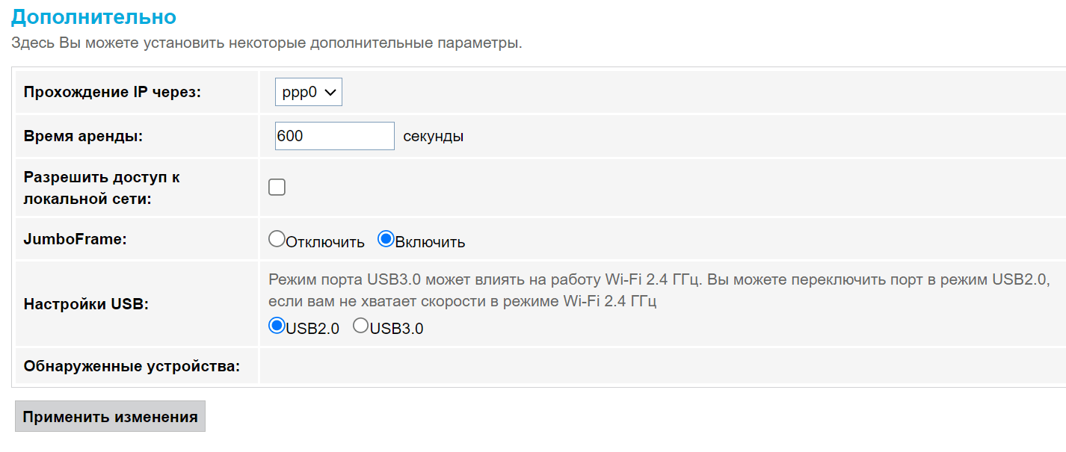Choose the USB2.0 port mode radio
Image resolution: width=1066 pixels, height=452 pixels.
pos(277,326)
